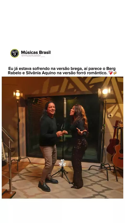
Task: Click the studio condenser microphone in video
Action: pos(65,107)
